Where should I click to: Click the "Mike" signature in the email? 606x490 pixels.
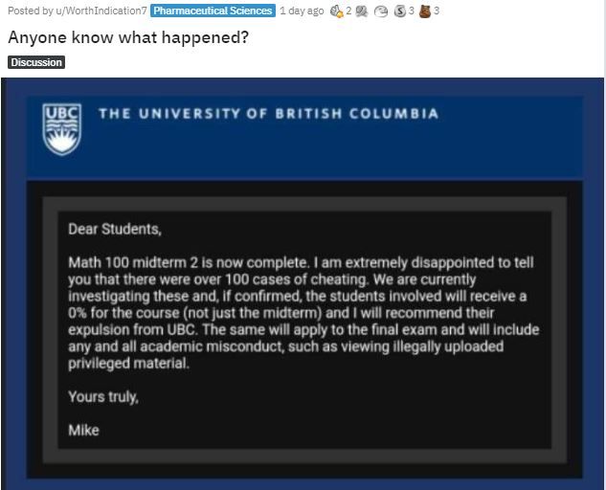tap(83, 430)
